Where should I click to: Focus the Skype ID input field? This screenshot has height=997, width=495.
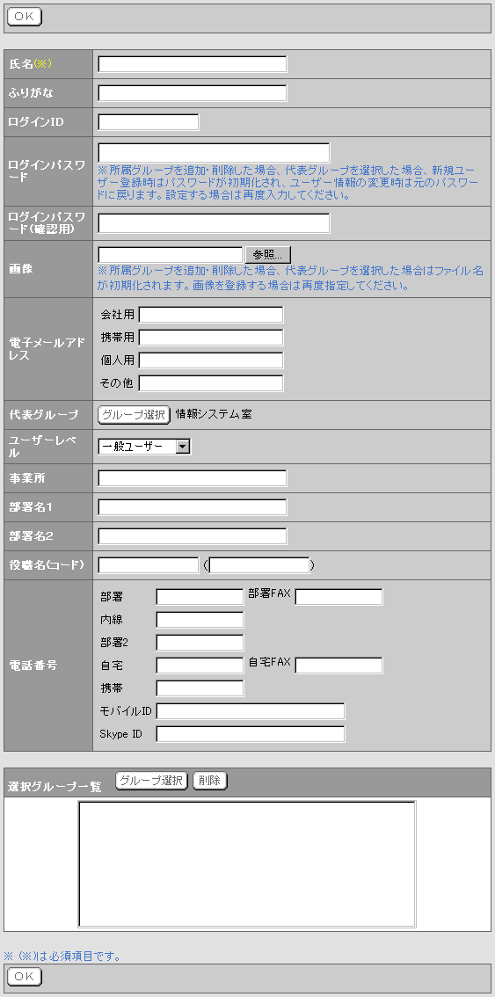251,734
